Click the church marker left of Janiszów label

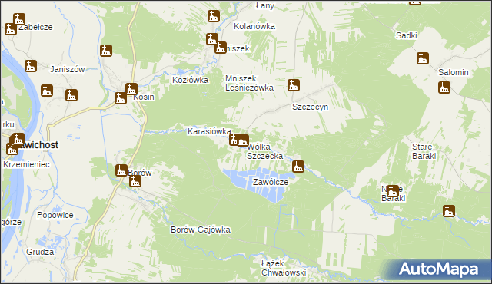tap(31, 66)
